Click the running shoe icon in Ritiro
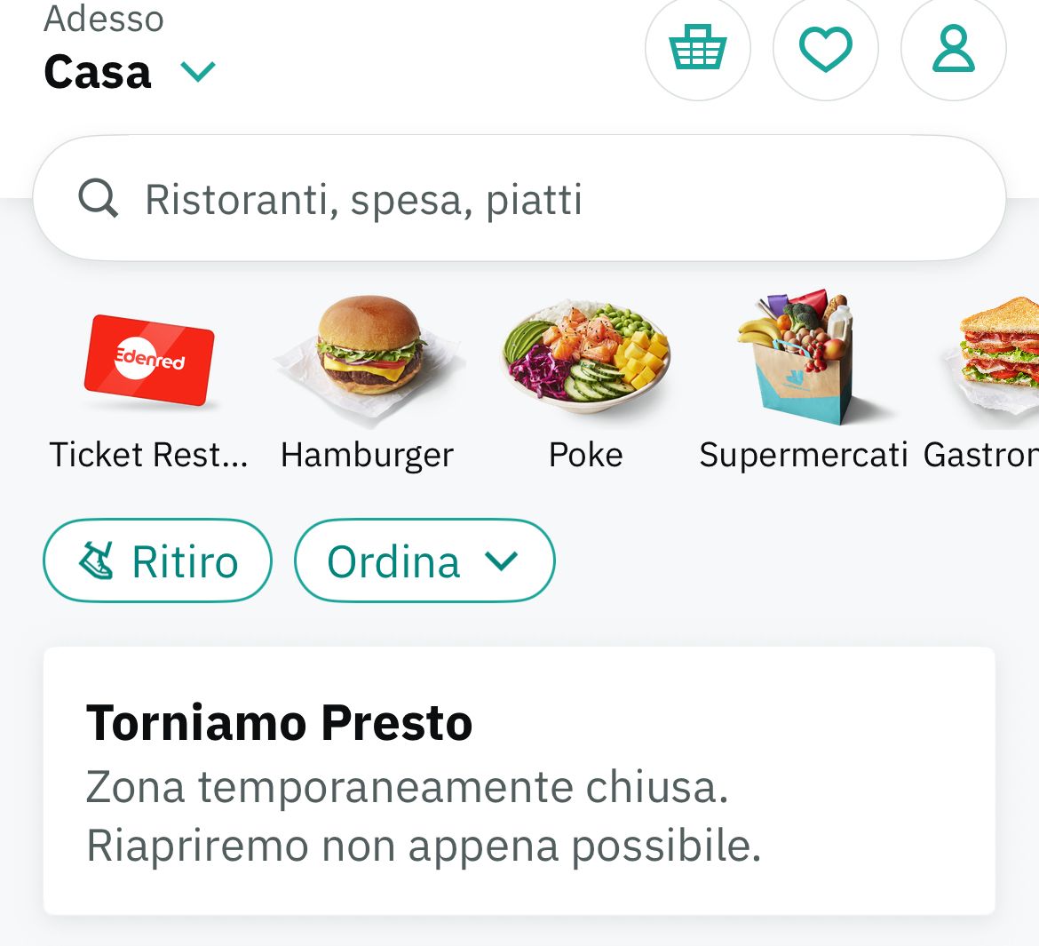Screen dimensions: 1039x946 tap(96, 561)
